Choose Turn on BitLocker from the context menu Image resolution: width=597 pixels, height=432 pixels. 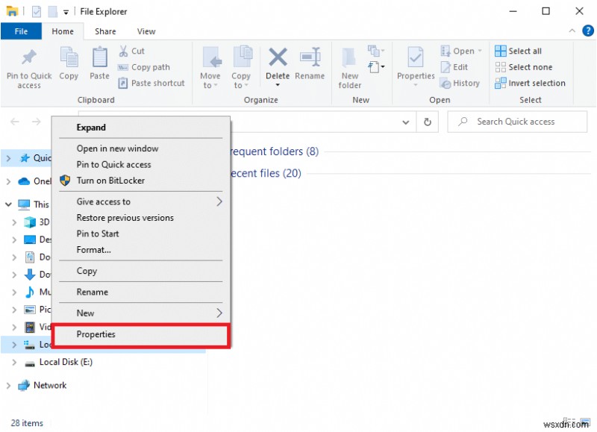click(111, 181)
